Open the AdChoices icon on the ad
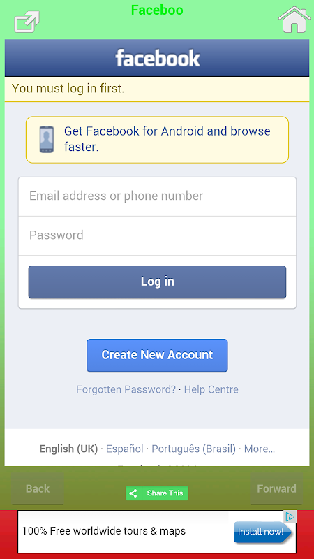The height and width of the screenshot is (559, 314). pos(290,516)
